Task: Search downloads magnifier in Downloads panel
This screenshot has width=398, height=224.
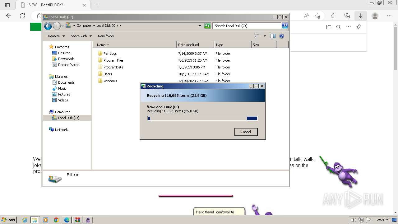Action: tap(339, 27)
